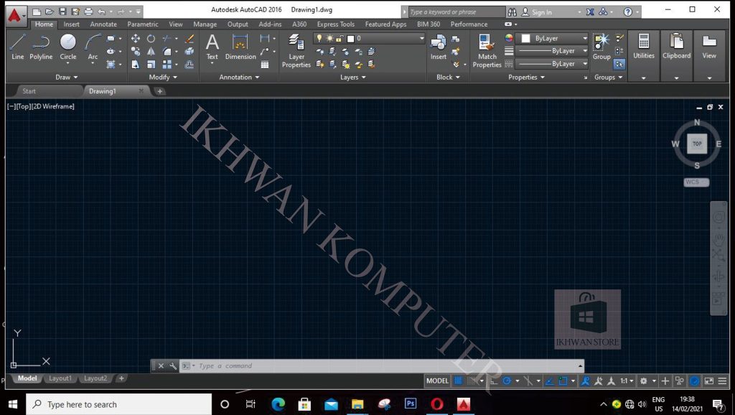The height and width of the screenshot is (415, 735).
Task: Switch to the Insert ribbon tab
Action: [72, 24]
